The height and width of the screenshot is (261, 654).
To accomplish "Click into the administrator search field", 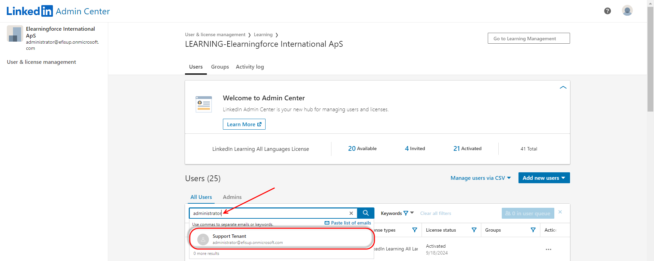I will point(273,213).
